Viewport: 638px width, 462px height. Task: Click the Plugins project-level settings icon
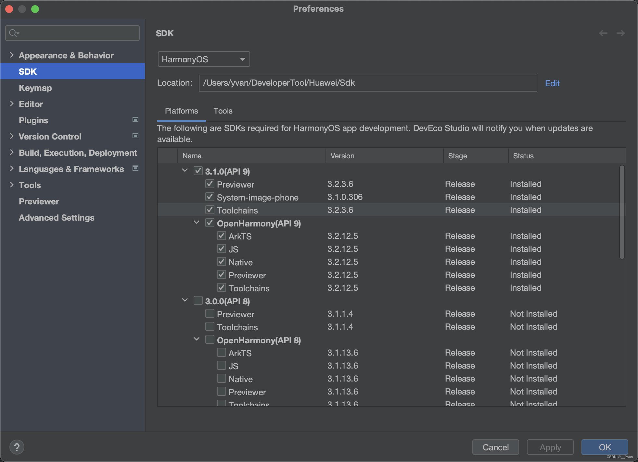[135, 120]
